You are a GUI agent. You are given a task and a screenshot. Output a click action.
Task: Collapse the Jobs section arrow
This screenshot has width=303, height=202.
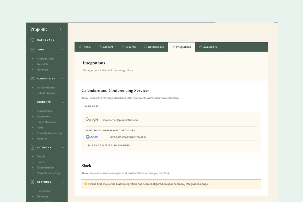63,50
